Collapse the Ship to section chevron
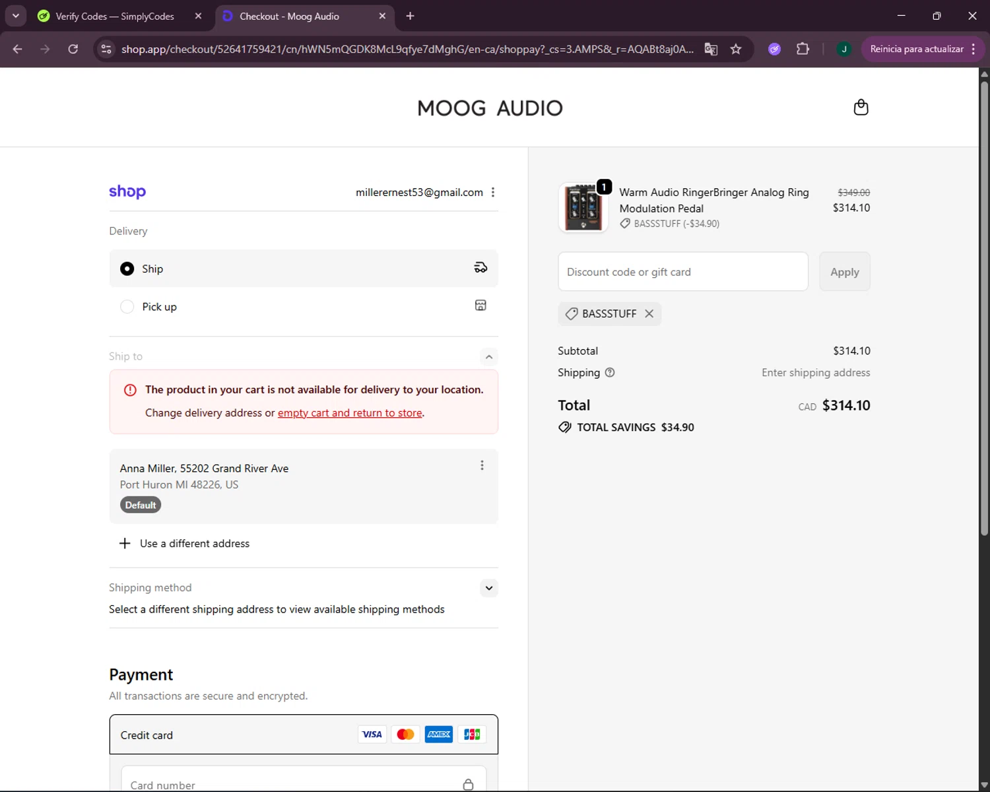Viewport: 990px width, 792px height. point(488,357)
